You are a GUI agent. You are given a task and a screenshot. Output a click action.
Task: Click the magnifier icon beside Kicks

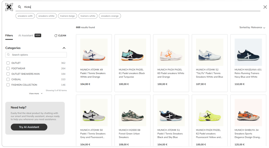click(19, 7)
